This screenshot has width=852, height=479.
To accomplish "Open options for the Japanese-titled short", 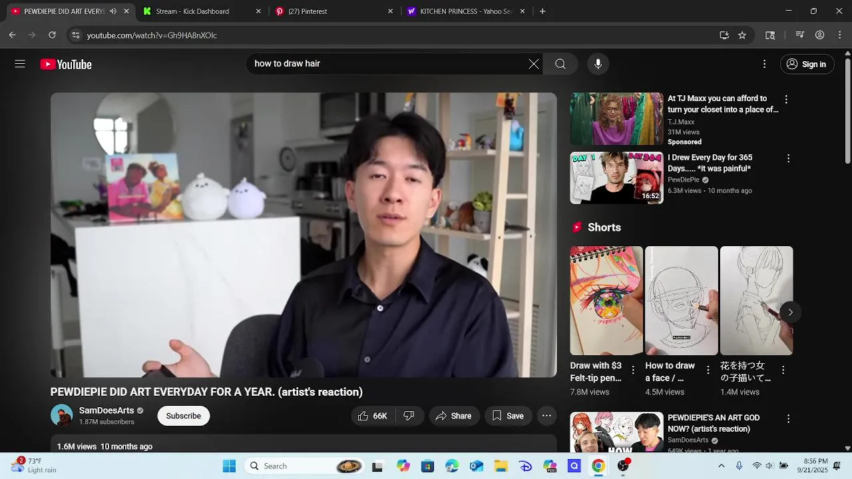I will [783, 369].
